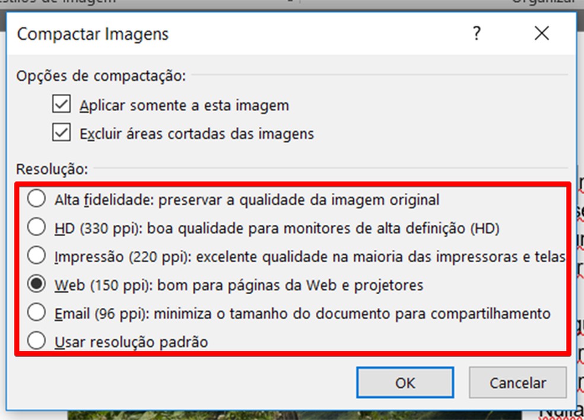Confirm compression with OK
Viewport: 584px width, 420px height.
[405, 382]
